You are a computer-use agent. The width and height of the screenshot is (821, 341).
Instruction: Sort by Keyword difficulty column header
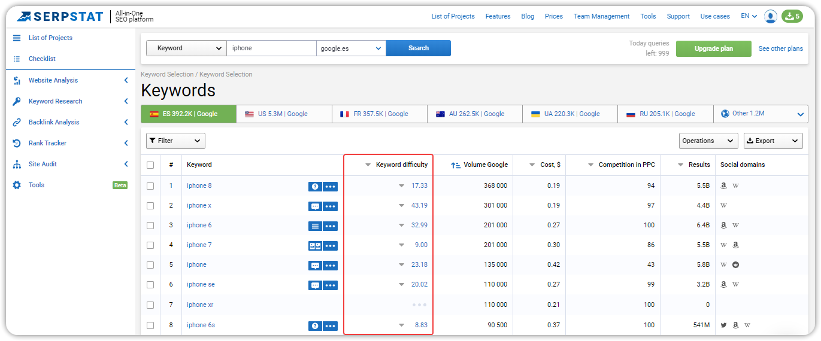coord(396,165)
